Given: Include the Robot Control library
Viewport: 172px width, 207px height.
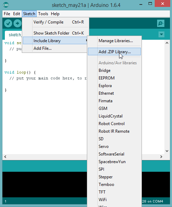Looking at the screenshot, I should (114, 124).
